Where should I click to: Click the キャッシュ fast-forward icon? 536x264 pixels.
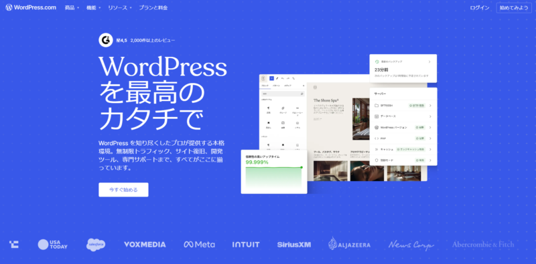pyautogui.click(x=377, y=149)
